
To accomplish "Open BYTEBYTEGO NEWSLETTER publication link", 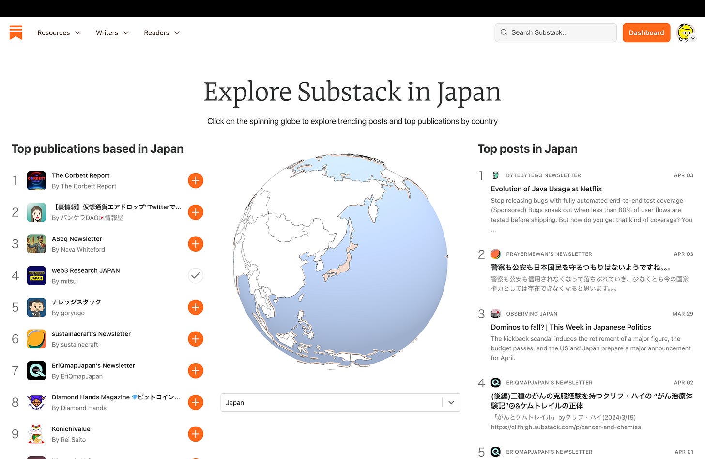I will coord(543,175).
